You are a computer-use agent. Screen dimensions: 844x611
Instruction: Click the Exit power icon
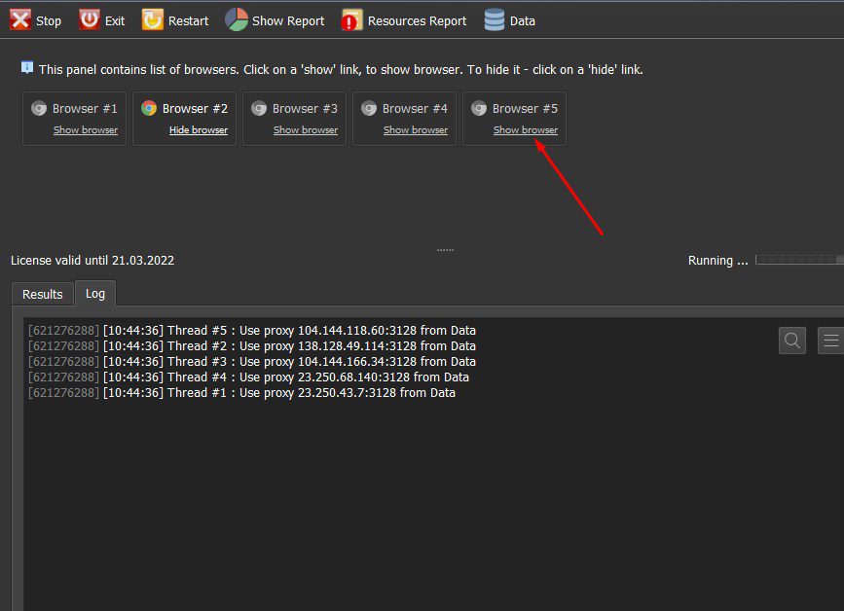pyautogui.click(x=90, y=20)
